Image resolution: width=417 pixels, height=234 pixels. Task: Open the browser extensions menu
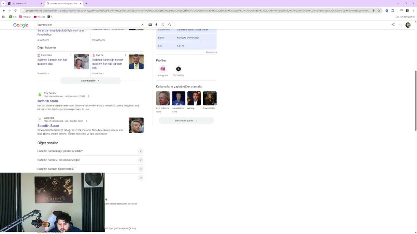[x=393, y=10]
